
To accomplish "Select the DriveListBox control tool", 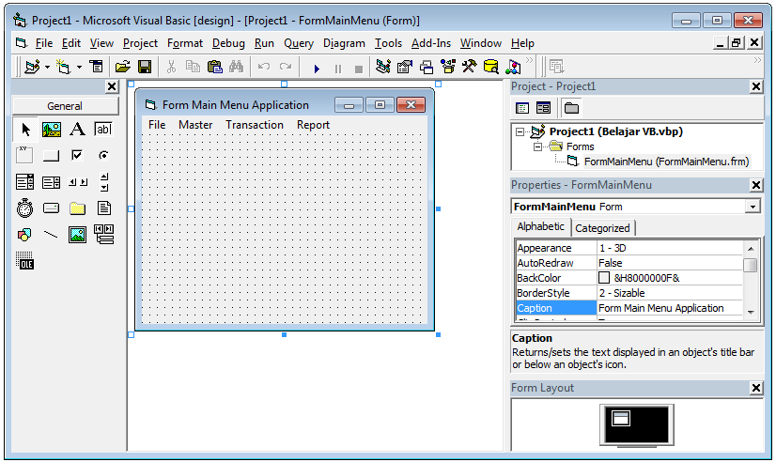I will (x=51, y=208).
